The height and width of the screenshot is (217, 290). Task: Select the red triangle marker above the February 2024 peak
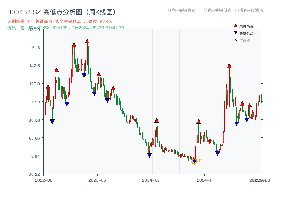(157, 120)
